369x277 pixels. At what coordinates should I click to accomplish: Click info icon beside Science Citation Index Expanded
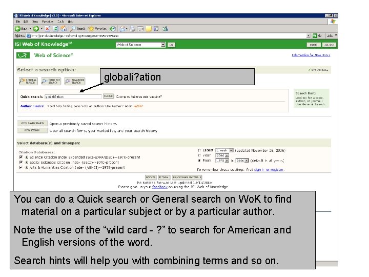[x=27, y=157]
